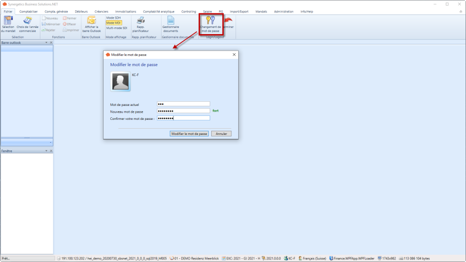The height and width of the screenshot is (262, 466).
Task: Open Choix de l'année commerciale
Action: [x=27, y=24]
